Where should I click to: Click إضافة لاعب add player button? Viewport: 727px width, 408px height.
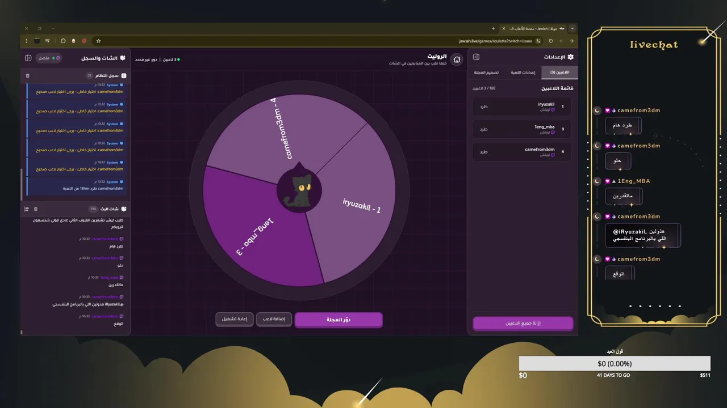pos(274,319)
